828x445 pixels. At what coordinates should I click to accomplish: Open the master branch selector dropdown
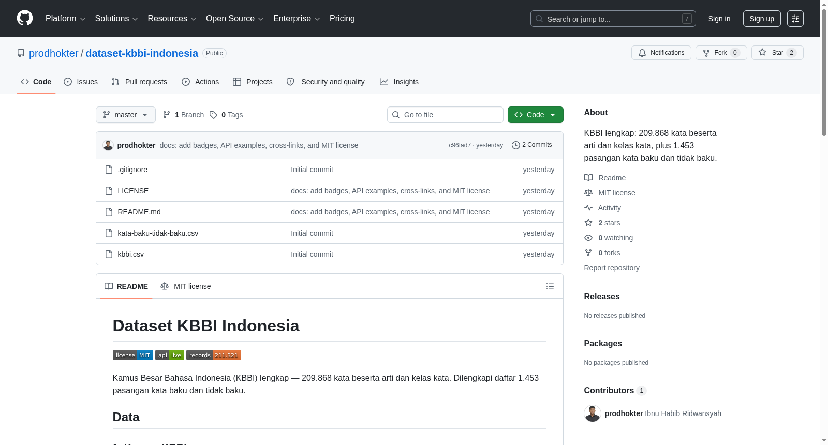coord(126,115)
